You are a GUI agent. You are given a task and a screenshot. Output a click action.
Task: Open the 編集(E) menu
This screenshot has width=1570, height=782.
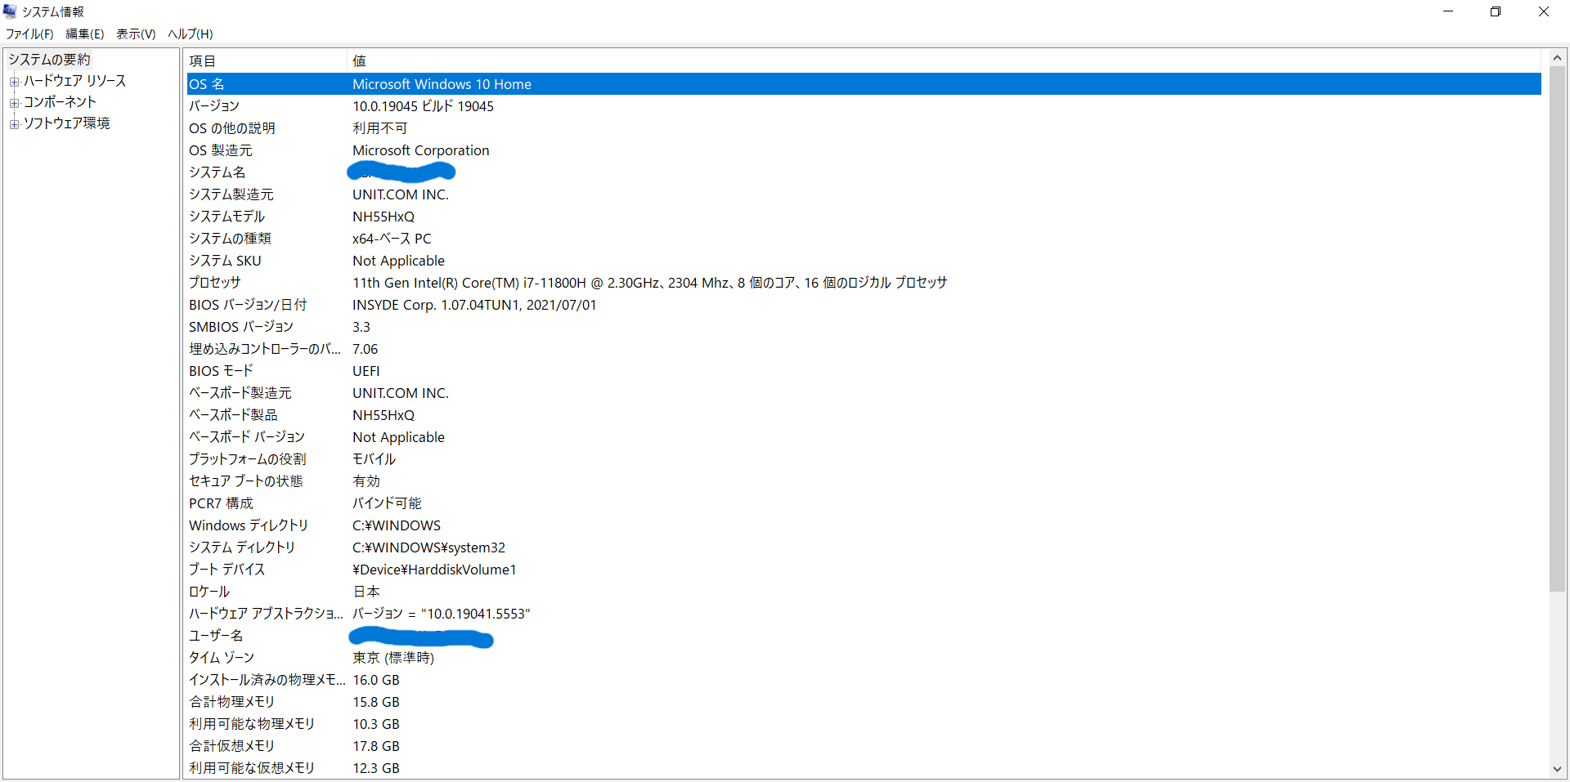(85, 34)
